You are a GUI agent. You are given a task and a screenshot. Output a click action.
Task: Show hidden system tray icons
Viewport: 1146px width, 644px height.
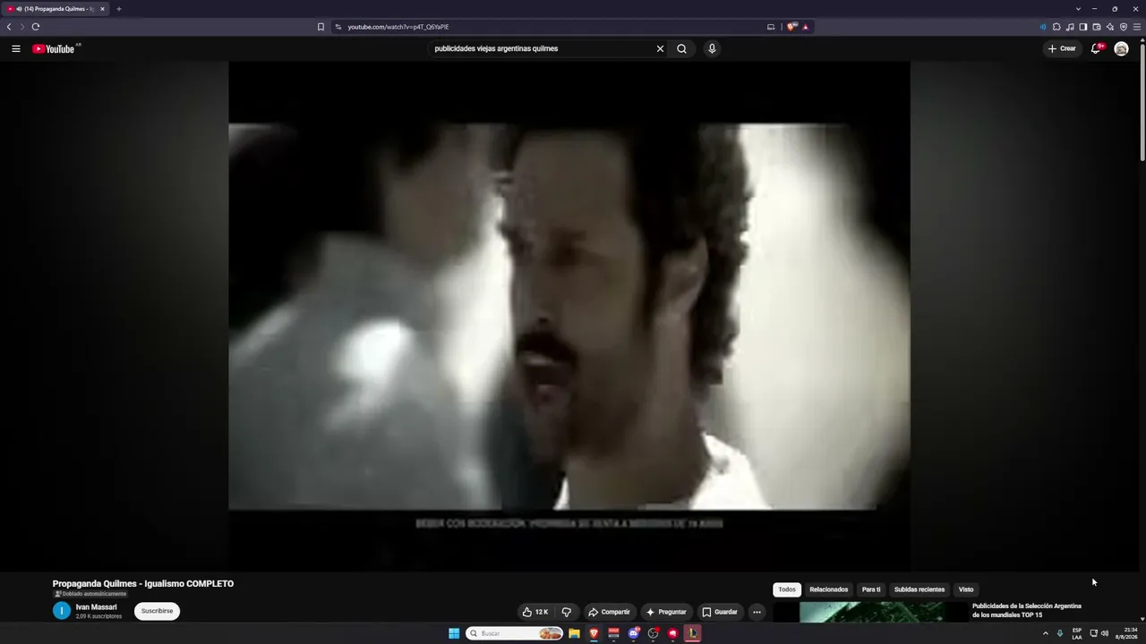tap(1045, 633)
